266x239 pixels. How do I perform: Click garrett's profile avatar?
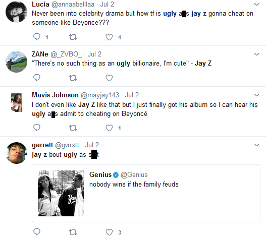[x=16, y=153]
